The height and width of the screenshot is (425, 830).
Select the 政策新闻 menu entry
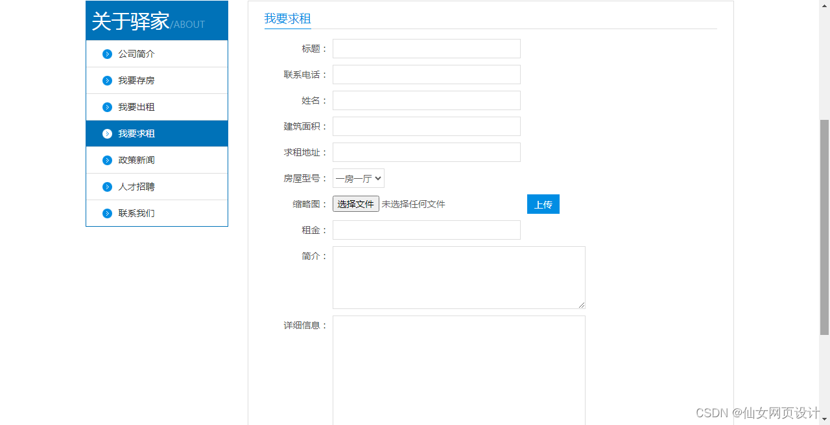136,160
